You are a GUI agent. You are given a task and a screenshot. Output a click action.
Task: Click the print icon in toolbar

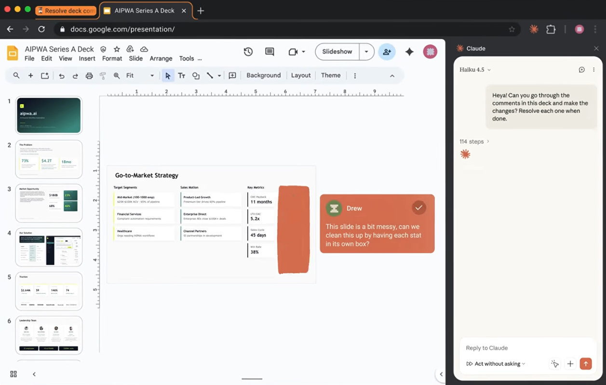pos(89,76)
